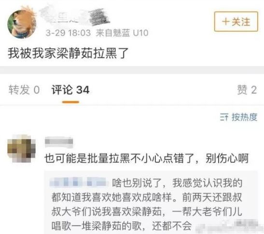Click the 34 comment count
Viewport: 264px width, 234px height.
coord(83,90)
